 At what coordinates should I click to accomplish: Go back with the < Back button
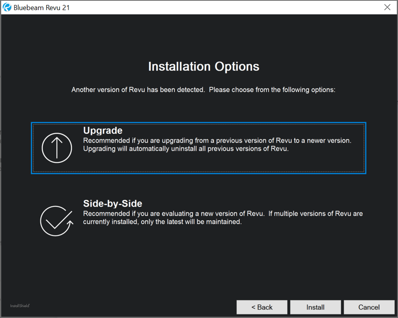262,307
